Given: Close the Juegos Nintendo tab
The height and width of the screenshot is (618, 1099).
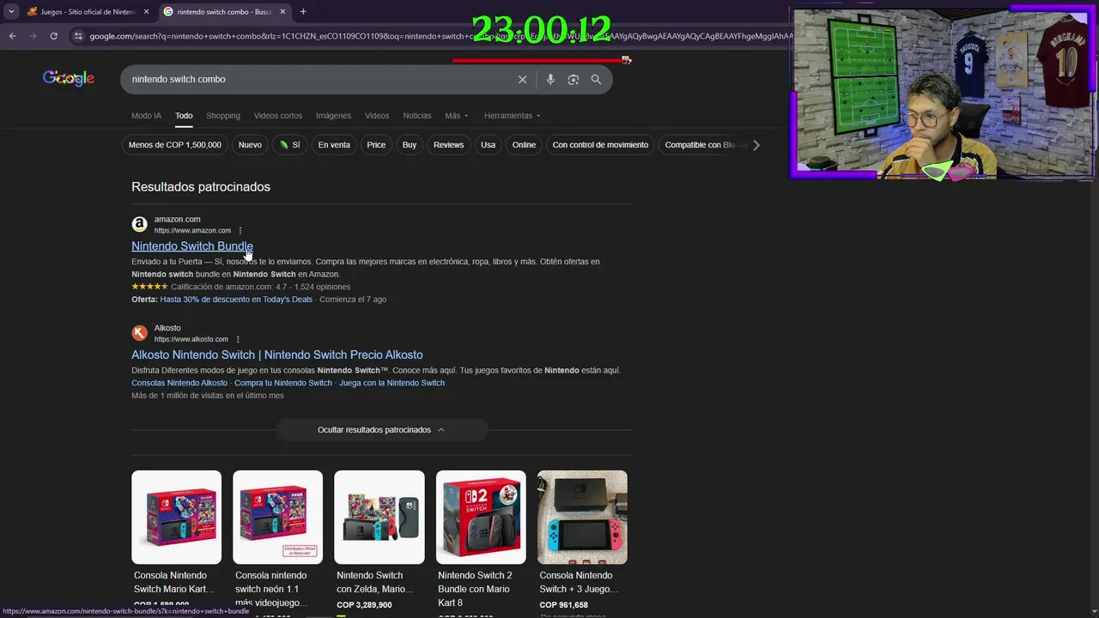Looking at the screenshot, I should pos(146,12).
